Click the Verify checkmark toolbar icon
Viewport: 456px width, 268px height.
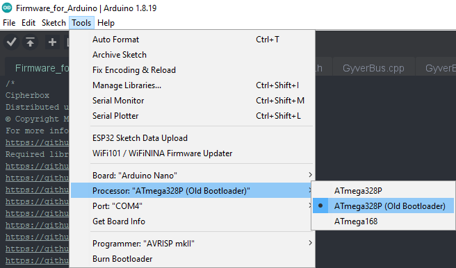pos(11,42)
